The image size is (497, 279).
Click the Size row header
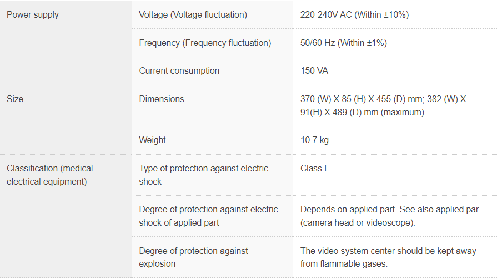click(15, 99)
